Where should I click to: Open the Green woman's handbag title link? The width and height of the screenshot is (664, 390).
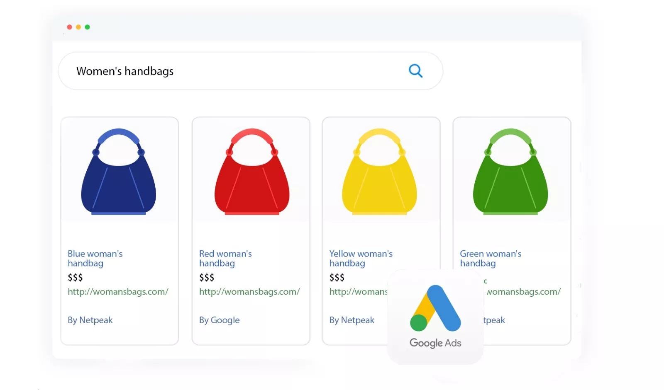click(x=491, y=258)
